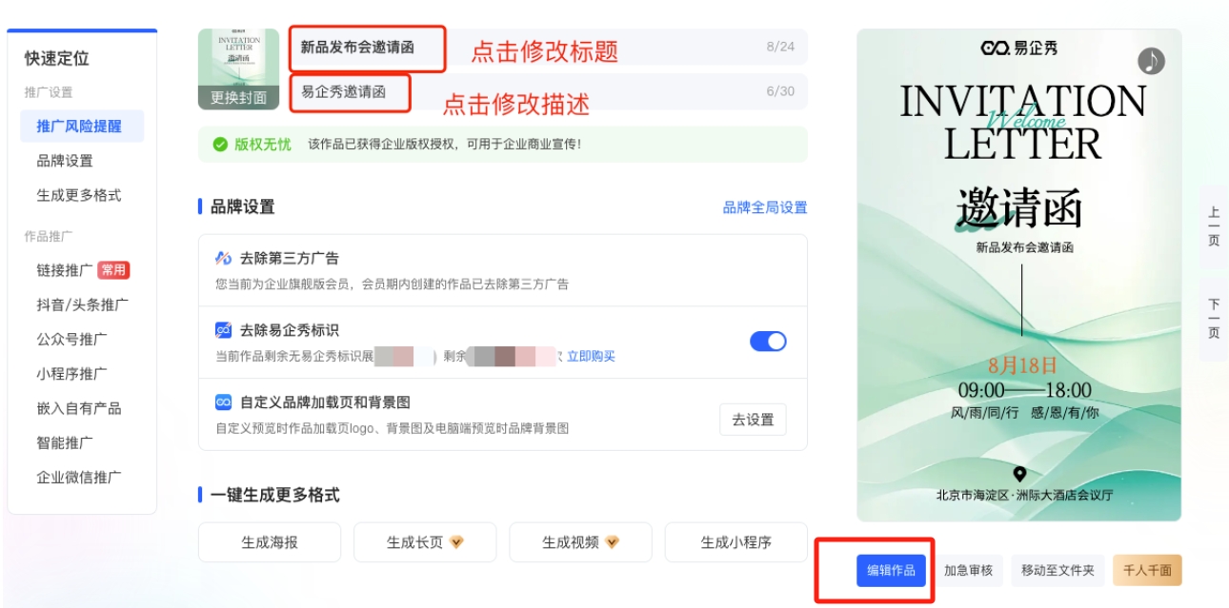Image resolution: width=1229 pixels, height=608 pixels.
Task: Open 抖音/头条推广 sidebar item
Action: (82, 304)
